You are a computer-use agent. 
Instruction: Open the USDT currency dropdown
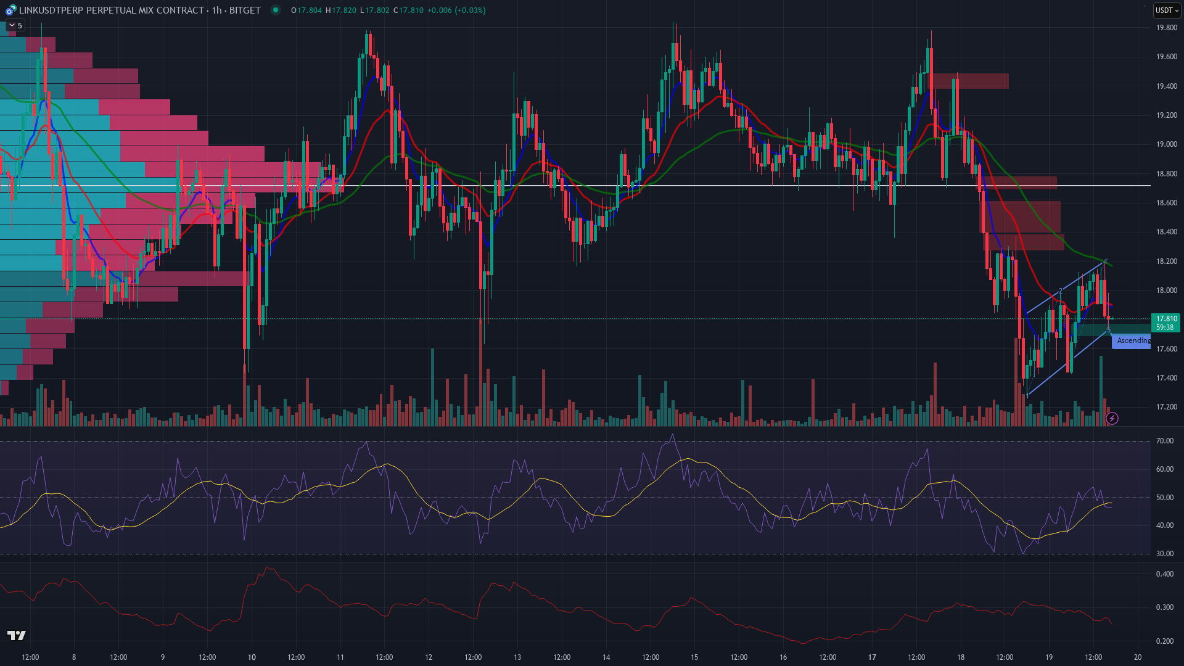[1166, 10]
